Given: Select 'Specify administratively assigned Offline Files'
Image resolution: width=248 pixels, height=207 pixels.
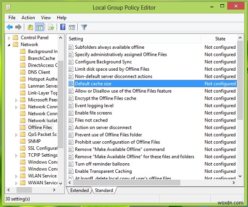Looking at the screenshot, I should 121,55.
